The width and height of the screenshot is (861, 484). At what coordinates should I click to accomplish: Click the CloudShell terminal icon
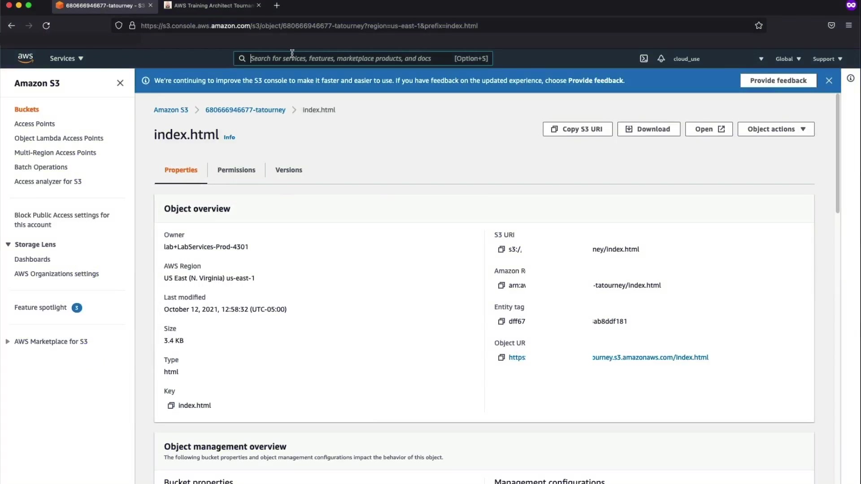644,59
